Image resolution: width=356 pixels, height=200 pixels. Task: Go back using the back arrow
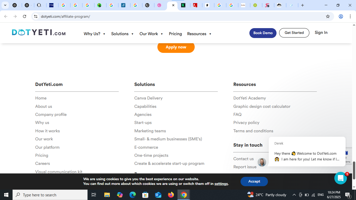pos(6,16)
